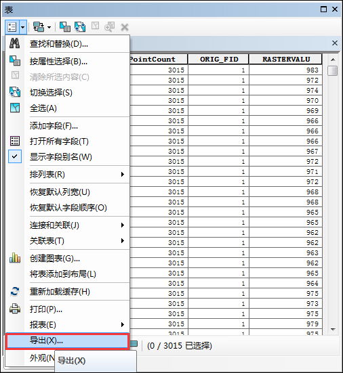Click refresh icon beside 重新加载缓存
Viewport: 343px width, 373px height.
(15, 291)
